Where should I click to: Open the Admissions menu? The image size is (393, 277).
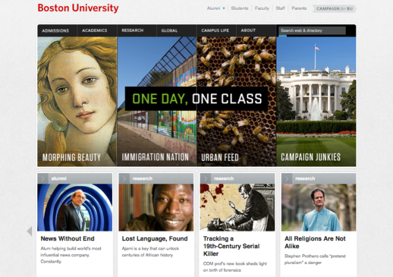point(56,31)
